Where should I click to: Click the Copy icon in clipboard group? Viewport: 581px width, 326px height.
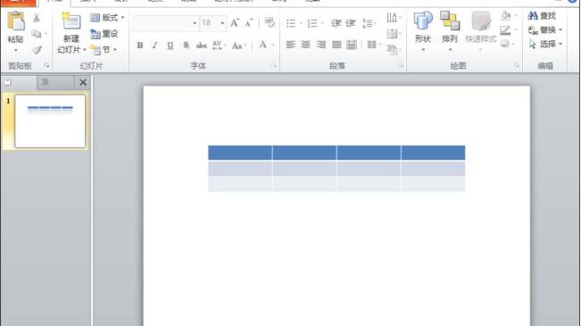click(37, 34)
